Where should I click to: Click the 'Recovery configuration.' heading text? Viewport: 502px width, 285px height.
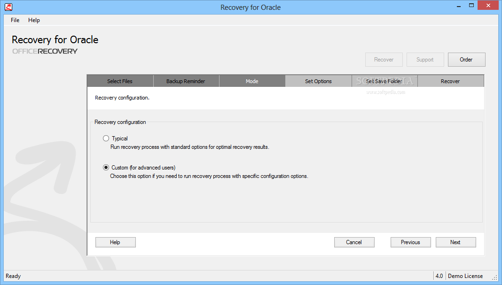pos(122,98)
